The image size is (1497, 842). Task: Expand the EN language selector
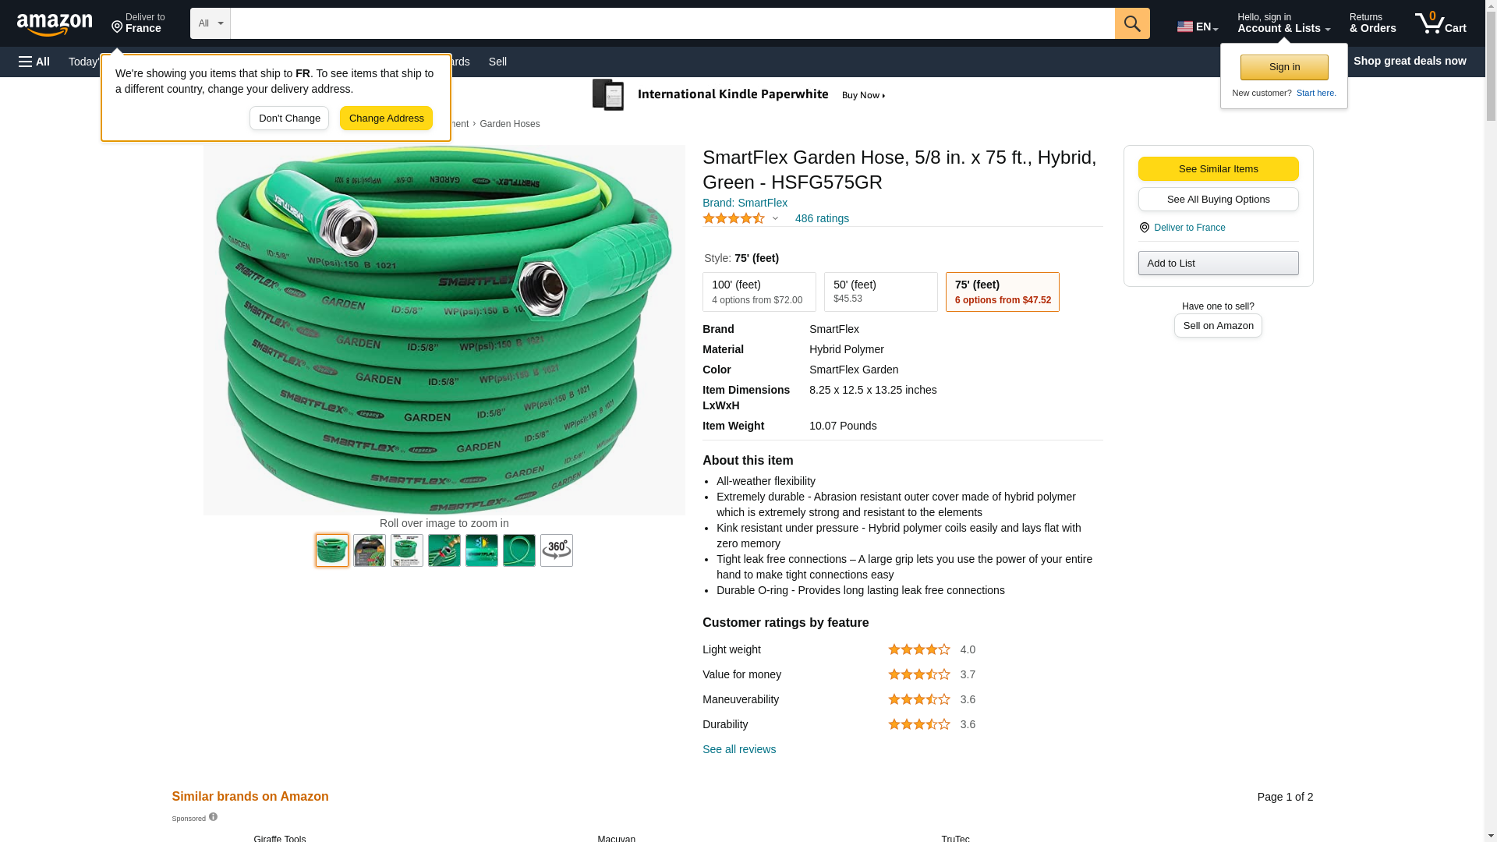click(x=1197, y=27)
